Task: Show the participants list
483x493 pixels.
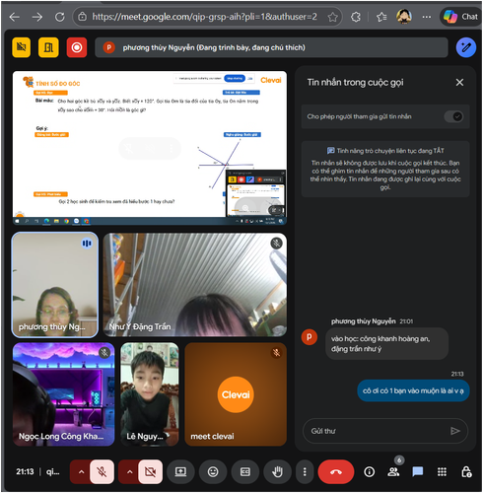Action: click(393, 472)
